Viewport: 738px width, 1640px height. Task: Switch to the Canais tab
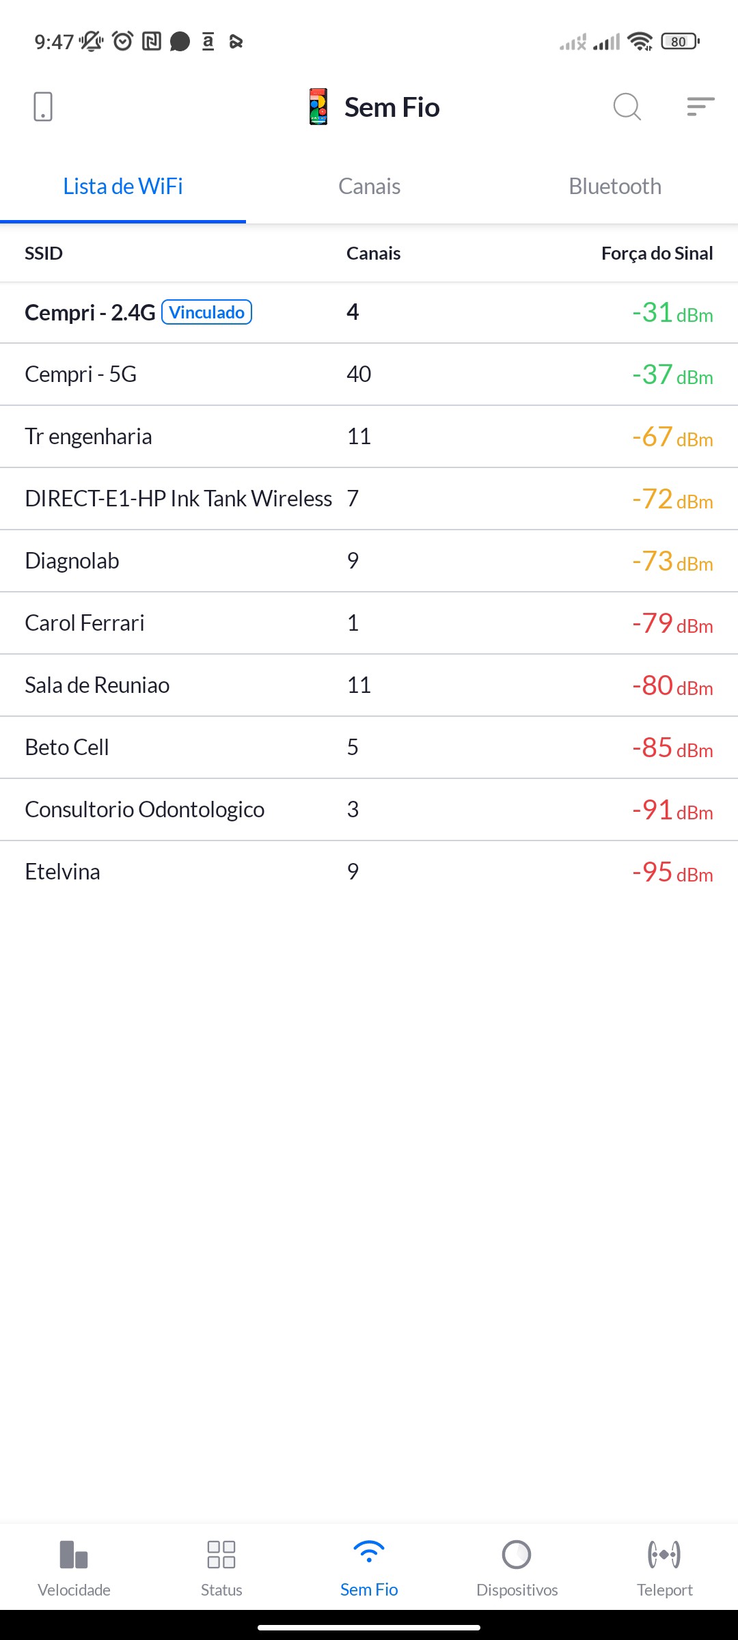pos(369,187)
